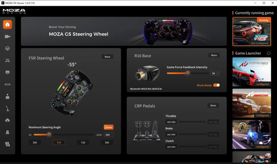This screenshot has height=164, width=277.
Task: Click the Currently running game heading
Action: click(254, 13)
